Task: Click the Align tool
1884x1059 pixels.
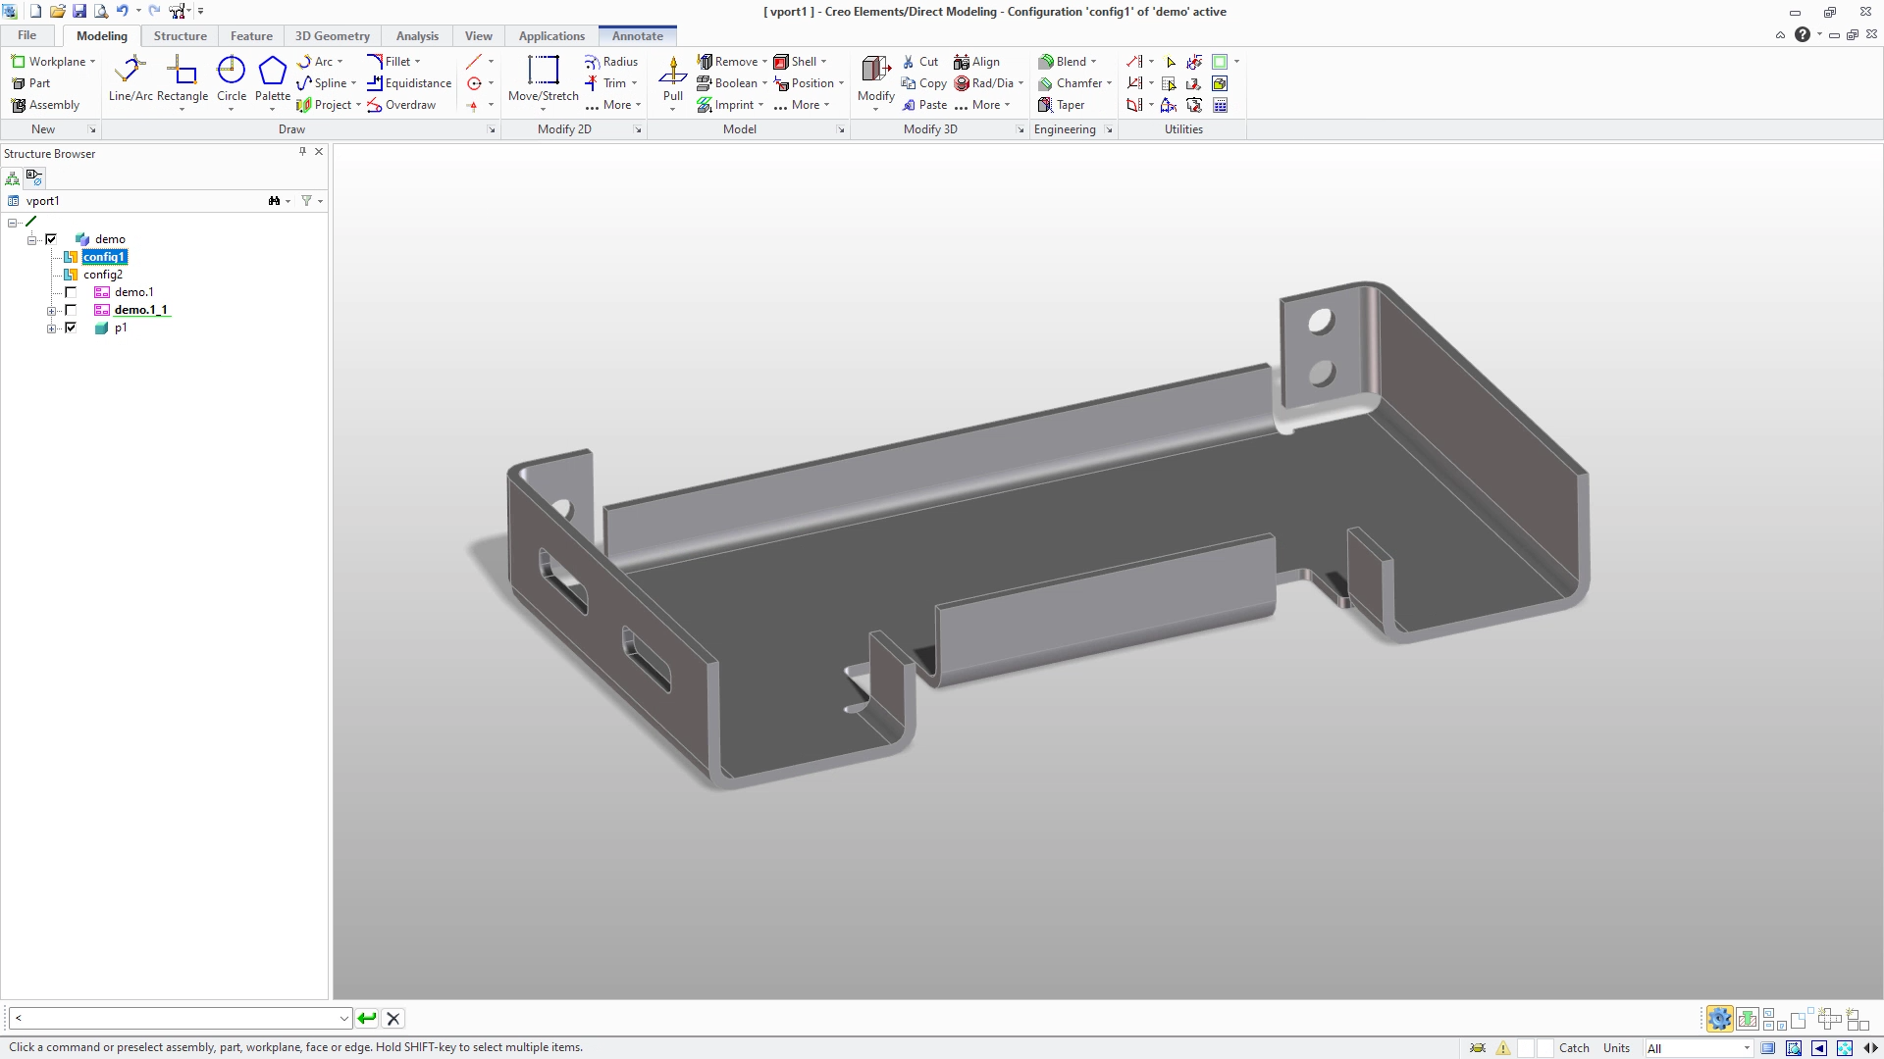Action: click(976, 62)
